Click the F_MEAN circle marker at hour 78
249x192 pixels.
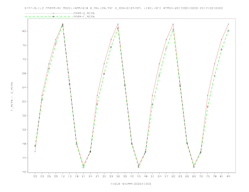pos(214,76)
